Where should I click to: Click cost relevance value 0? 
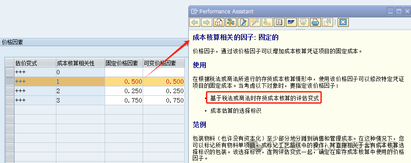click(81, 72)
